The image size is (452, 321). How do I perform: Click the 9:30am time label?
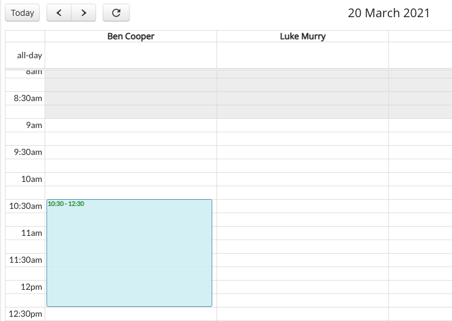tap(28, 152)
